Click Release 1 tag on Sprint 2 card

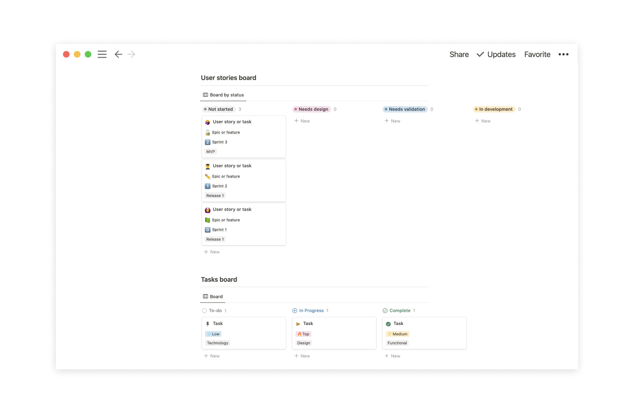pyautogui.click(x=215, y=196)
